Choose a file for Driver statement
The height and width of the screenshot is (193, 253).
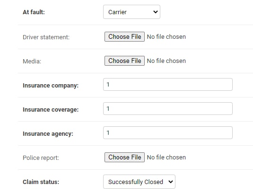[124, 36]
